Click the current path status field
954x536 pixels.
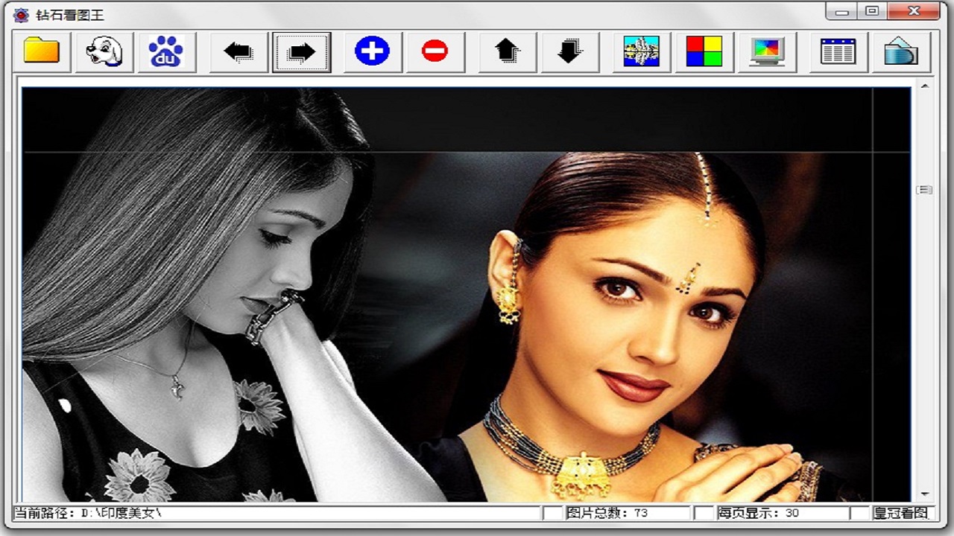pyautogui.click(x=276, y=513)
